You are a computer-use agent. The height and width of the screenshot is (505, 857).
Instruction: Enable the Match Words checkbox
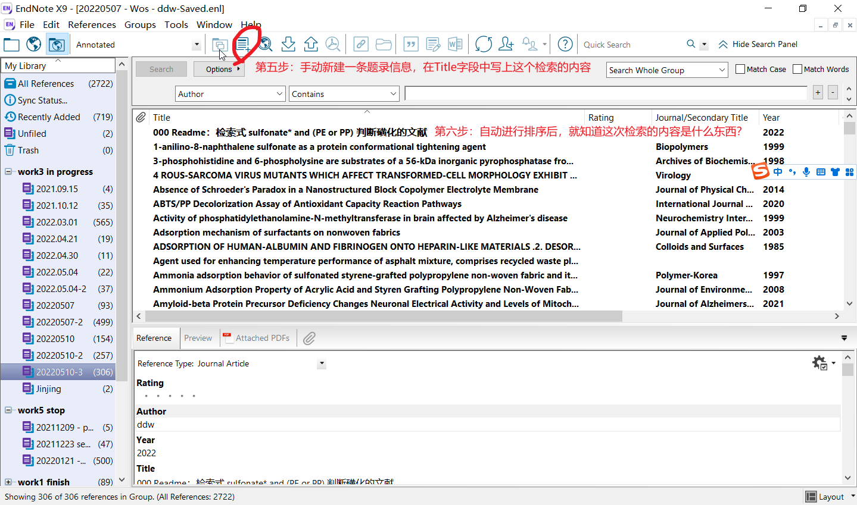[x=797, y=69]
